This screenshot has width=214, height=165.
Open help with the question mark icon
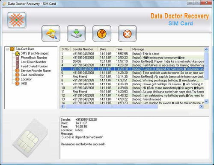pyautogui.click(x=102, y=34)
